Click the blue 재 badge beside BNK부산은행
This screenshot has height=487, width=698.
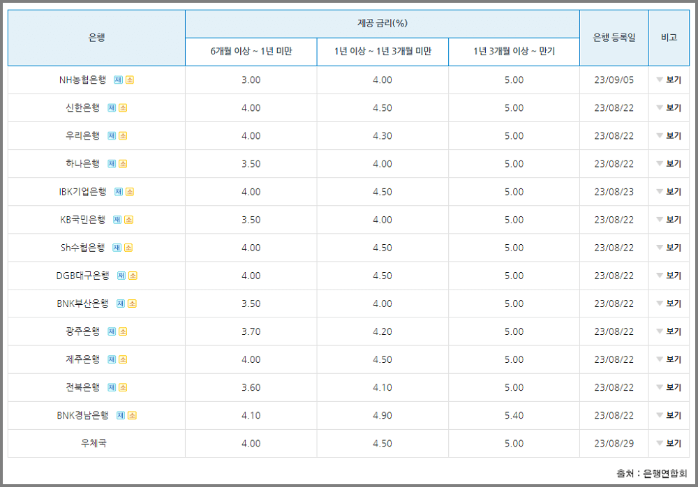point(120,304)
